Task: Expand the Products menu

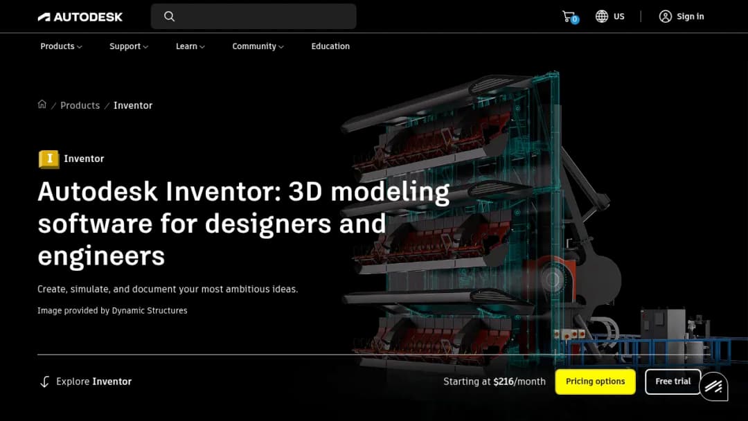Action: tap(61, 46)
